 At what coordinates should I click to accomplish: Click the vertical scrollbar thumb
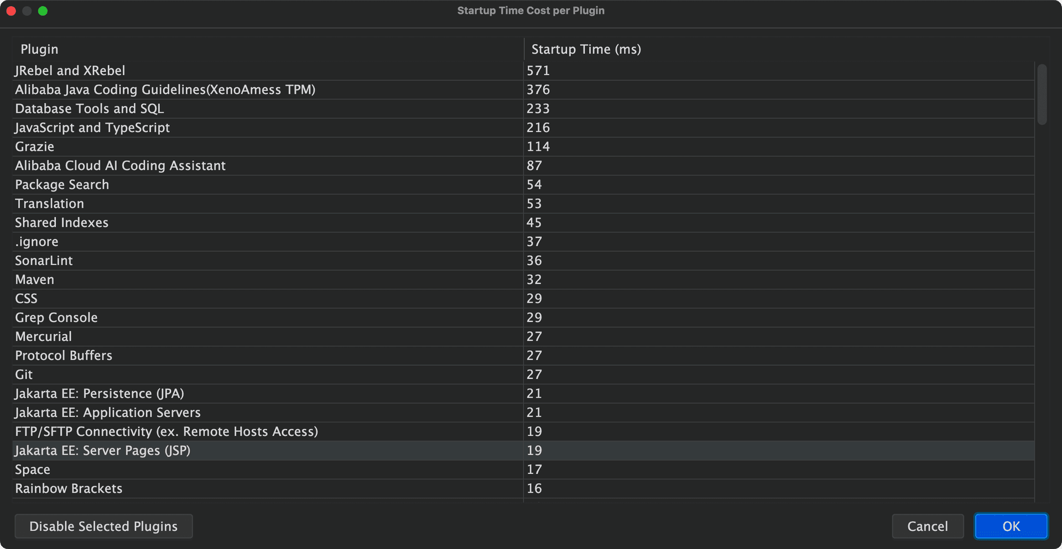point(1042,94)
